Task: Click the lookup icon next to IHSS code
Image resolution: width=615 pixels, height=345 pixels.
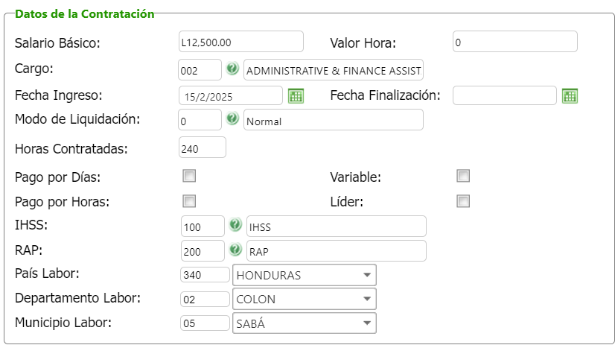Action: click(x=235, y=225)
